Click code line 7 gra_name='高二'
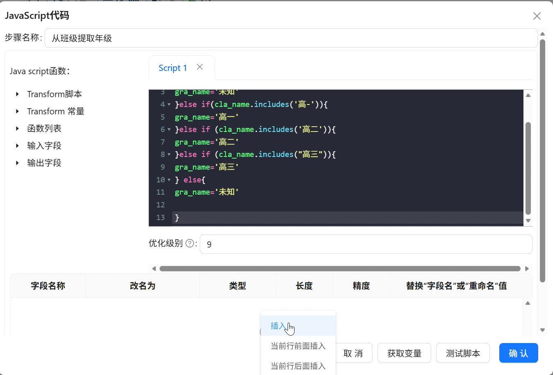The height and width of the screenshot is (375, 553). (207, 142)
